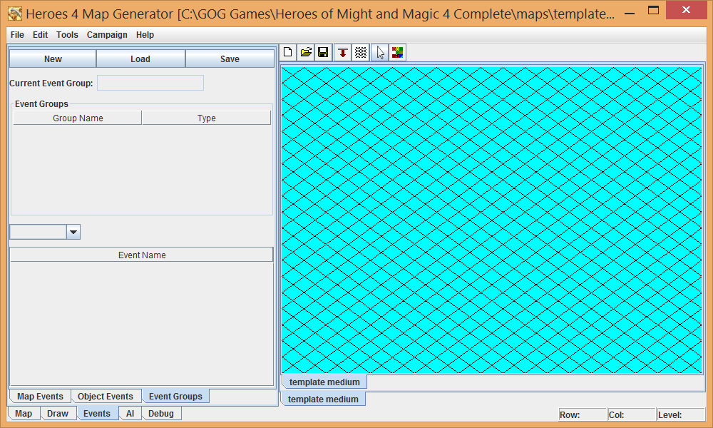Open the Campaign menu
The width and height of the screenshot is (713, 428).
tap(107, 34)
